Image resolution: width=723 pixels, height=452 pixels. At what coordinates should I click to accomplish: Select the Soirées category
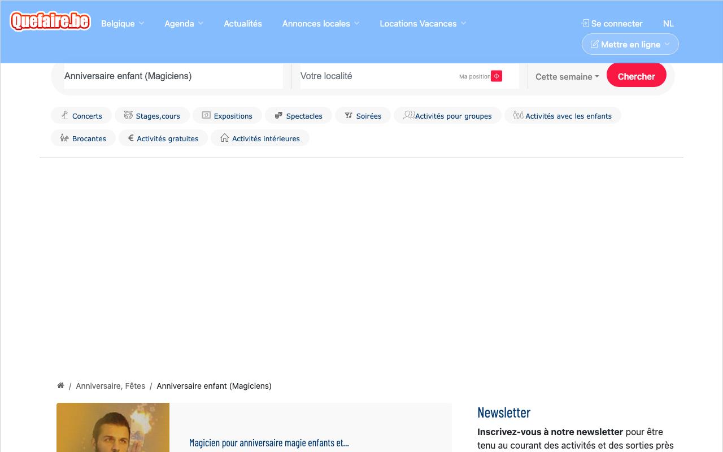point(363,115)
